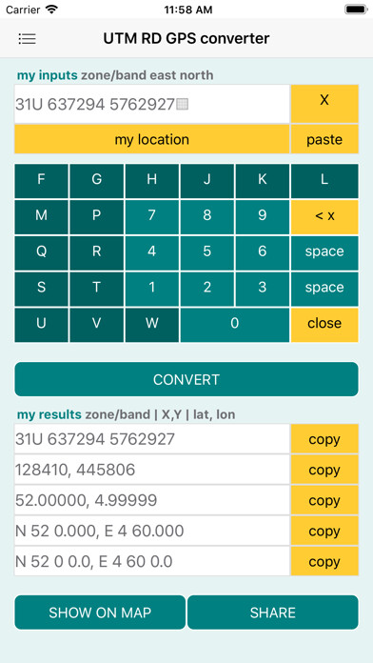
Task: Tap the 'my results' label
Action: pos(49,414)
